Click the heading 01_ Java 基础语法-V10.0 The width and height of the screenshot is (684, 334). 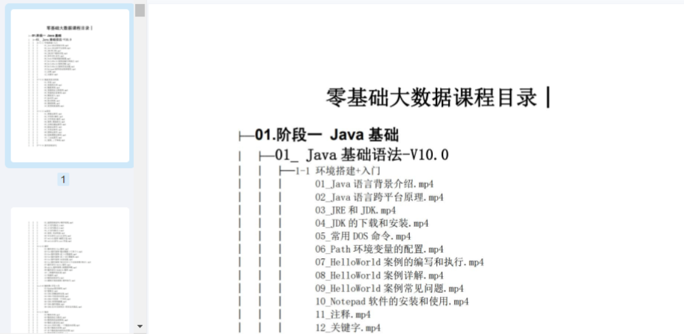point(362,155)
